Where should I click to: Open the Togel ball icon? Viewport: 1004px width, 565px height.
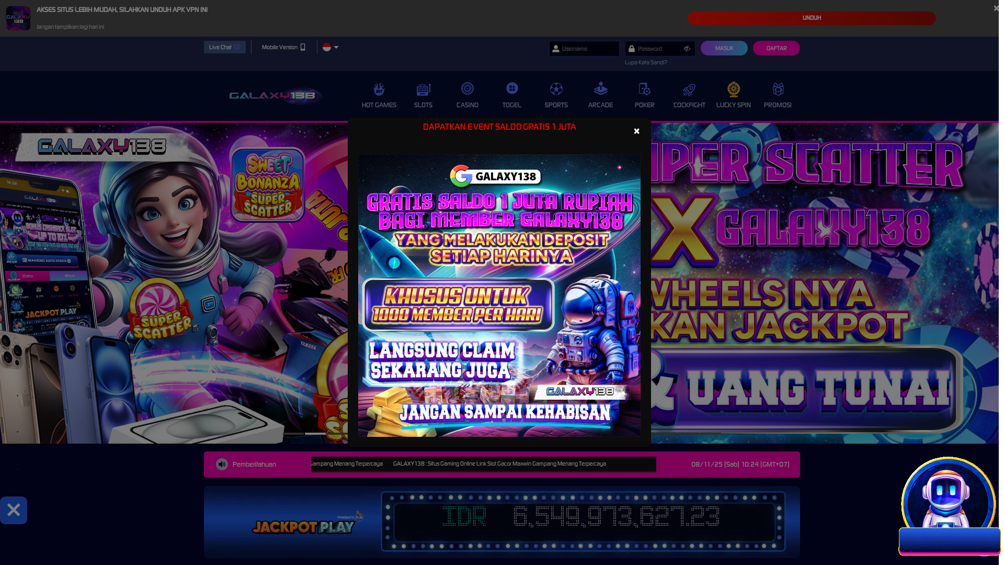coord(511,88)
